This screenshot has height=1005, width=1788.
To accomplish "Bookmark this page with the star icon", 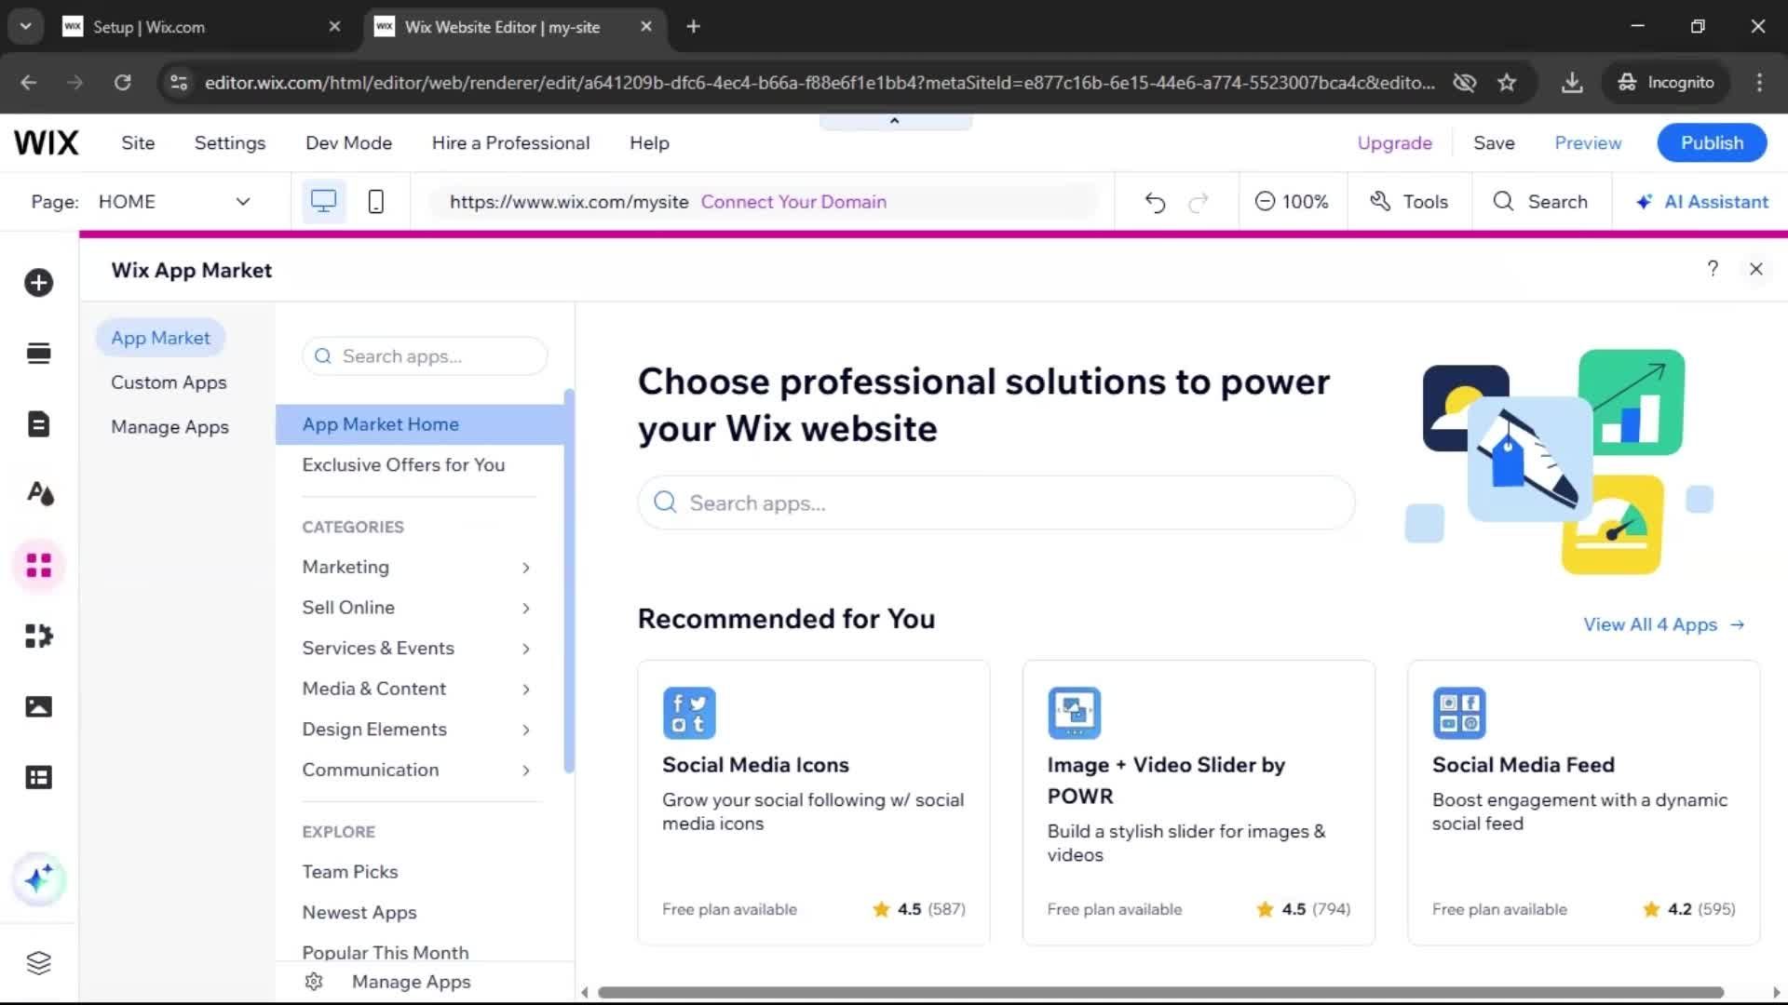I will click(1507, 83).
